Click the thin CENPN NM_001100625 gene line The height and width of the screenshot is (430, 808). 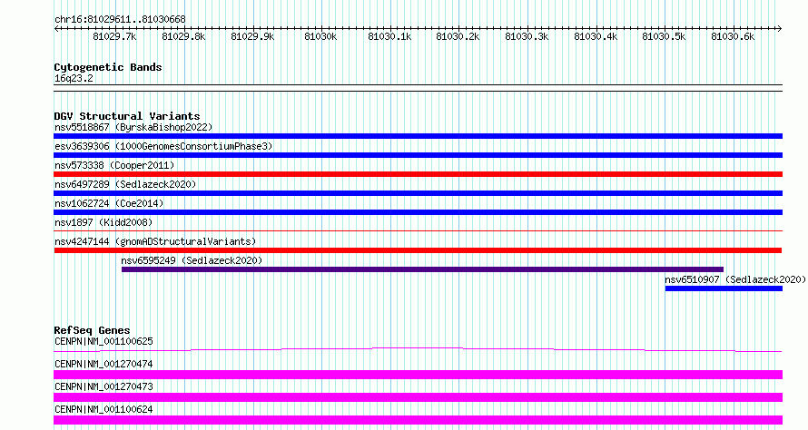pyautogui.click(x=418, y=350)
